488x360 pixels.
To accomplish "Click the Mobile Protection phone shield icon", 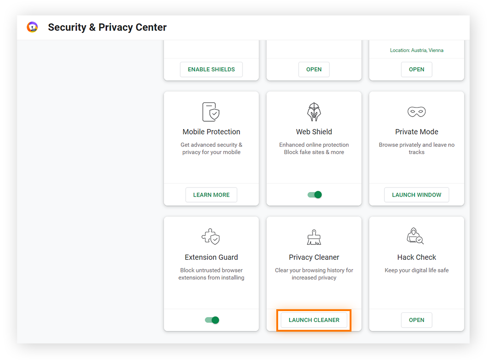I will (x=211, y=112).
